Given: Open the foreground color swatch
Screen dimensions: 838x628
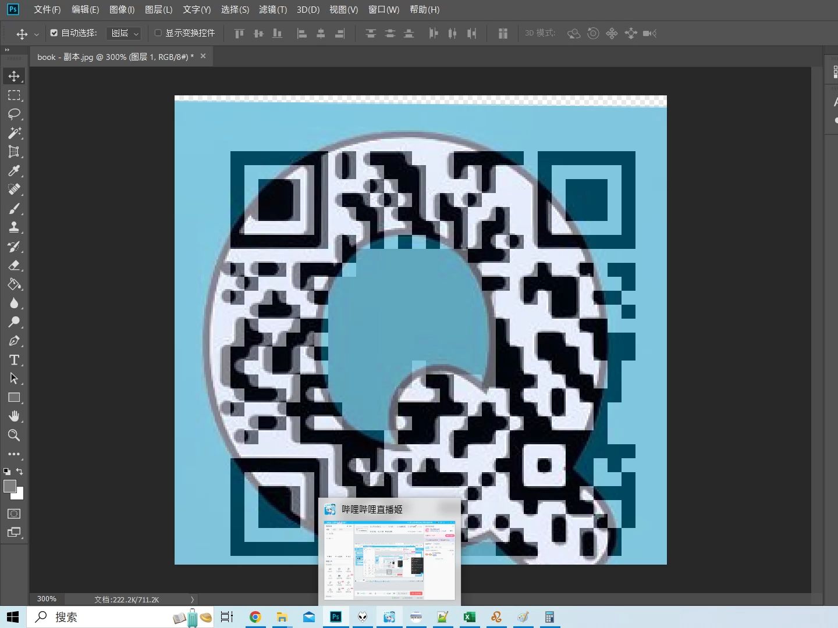Looking at the screenshot, I should (10, 486).
